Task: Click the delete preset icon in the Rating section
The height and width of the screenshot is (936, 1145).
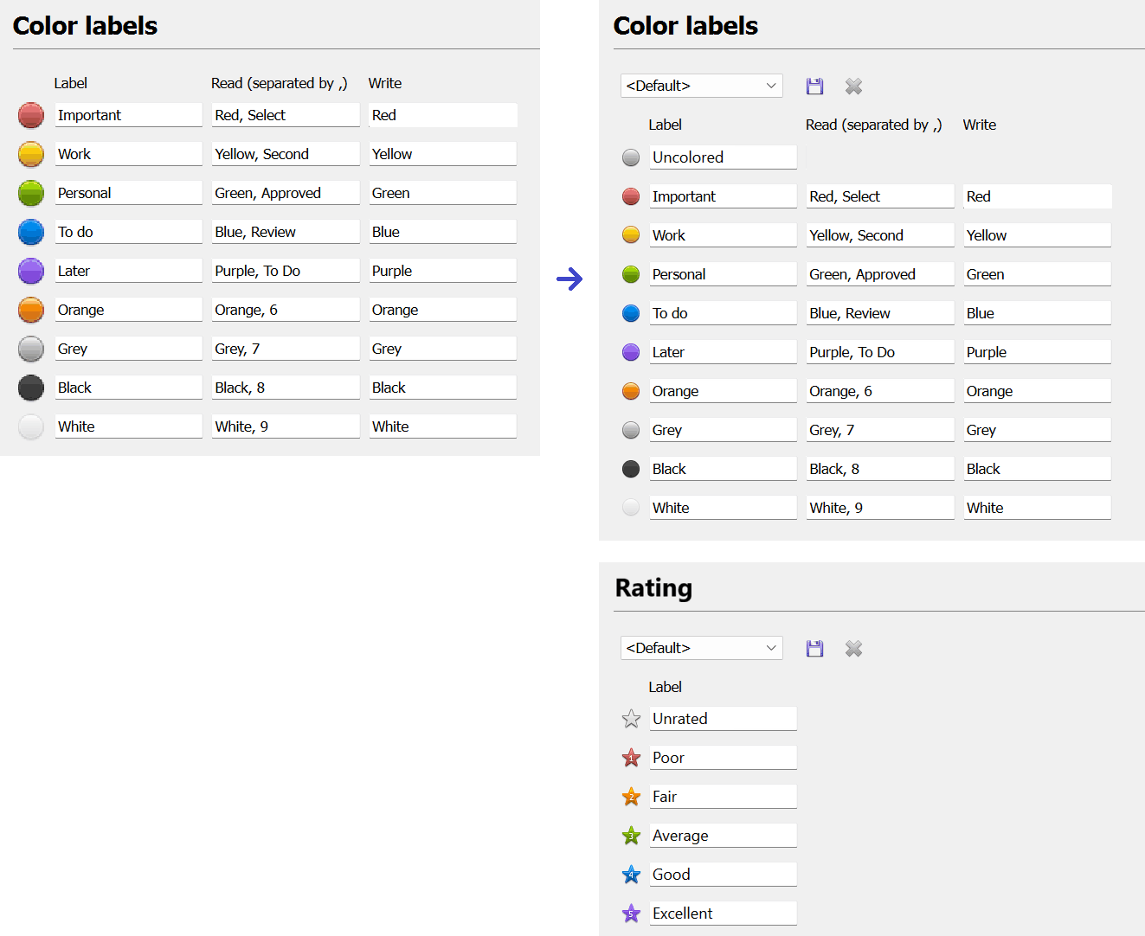Action: click(853, 648)
